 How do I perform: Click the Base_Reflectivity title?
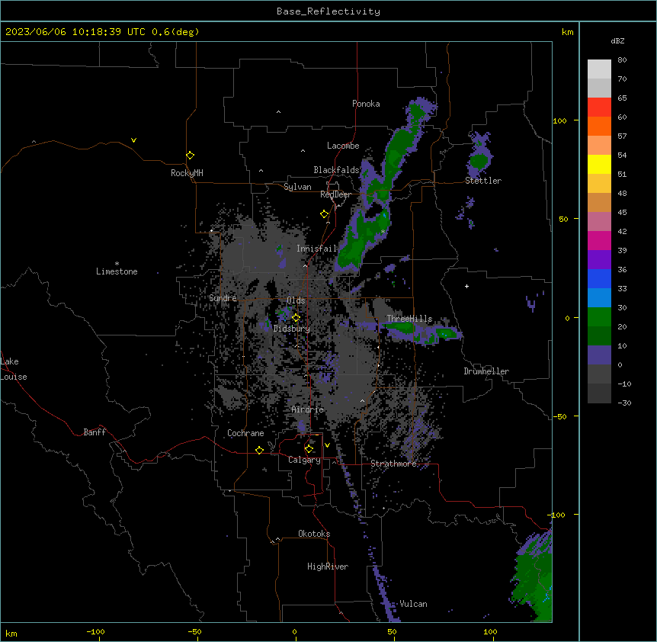(x=328, y=11)
